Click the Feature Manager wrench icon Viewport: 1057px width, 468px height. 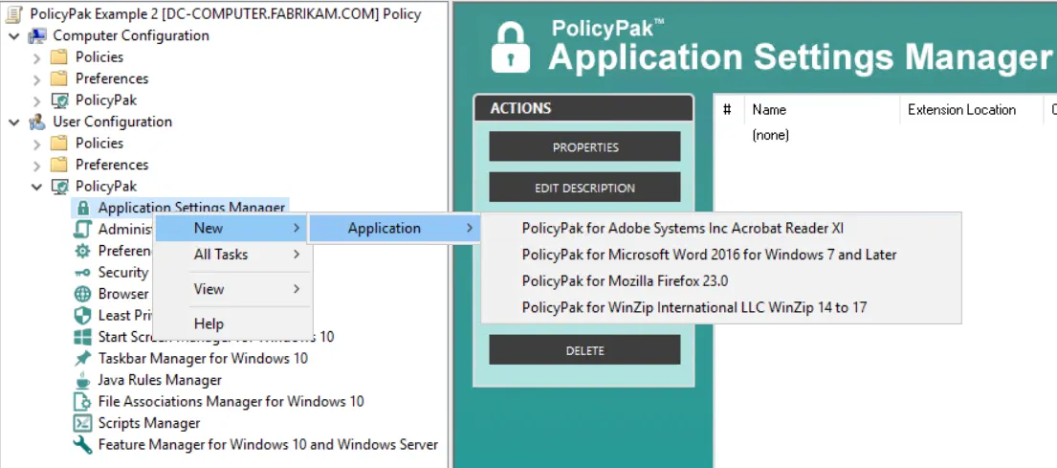(x=82, y=444)
